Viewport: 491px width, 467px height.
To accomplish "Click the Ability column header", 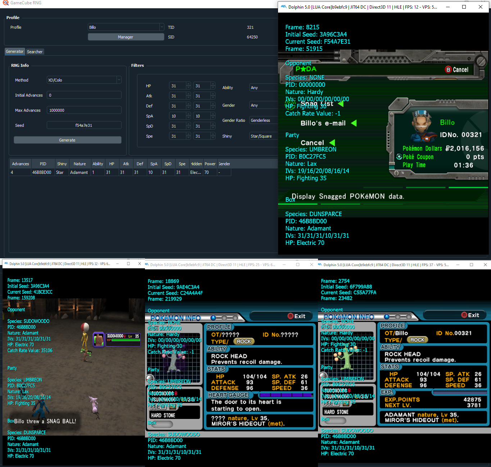I will pyautogui.click(x=98, y=164).
